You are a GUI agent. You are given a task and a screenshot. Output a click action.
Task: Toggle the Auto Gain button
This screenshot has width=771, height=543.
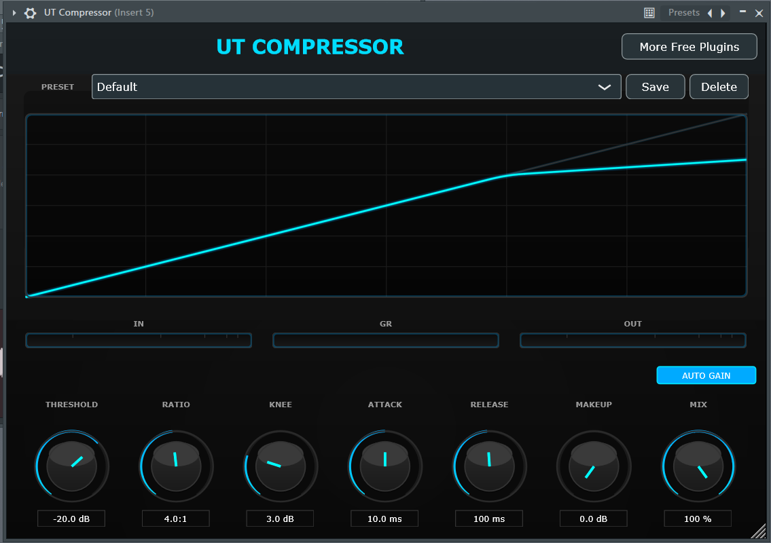(x=706, y=375)
